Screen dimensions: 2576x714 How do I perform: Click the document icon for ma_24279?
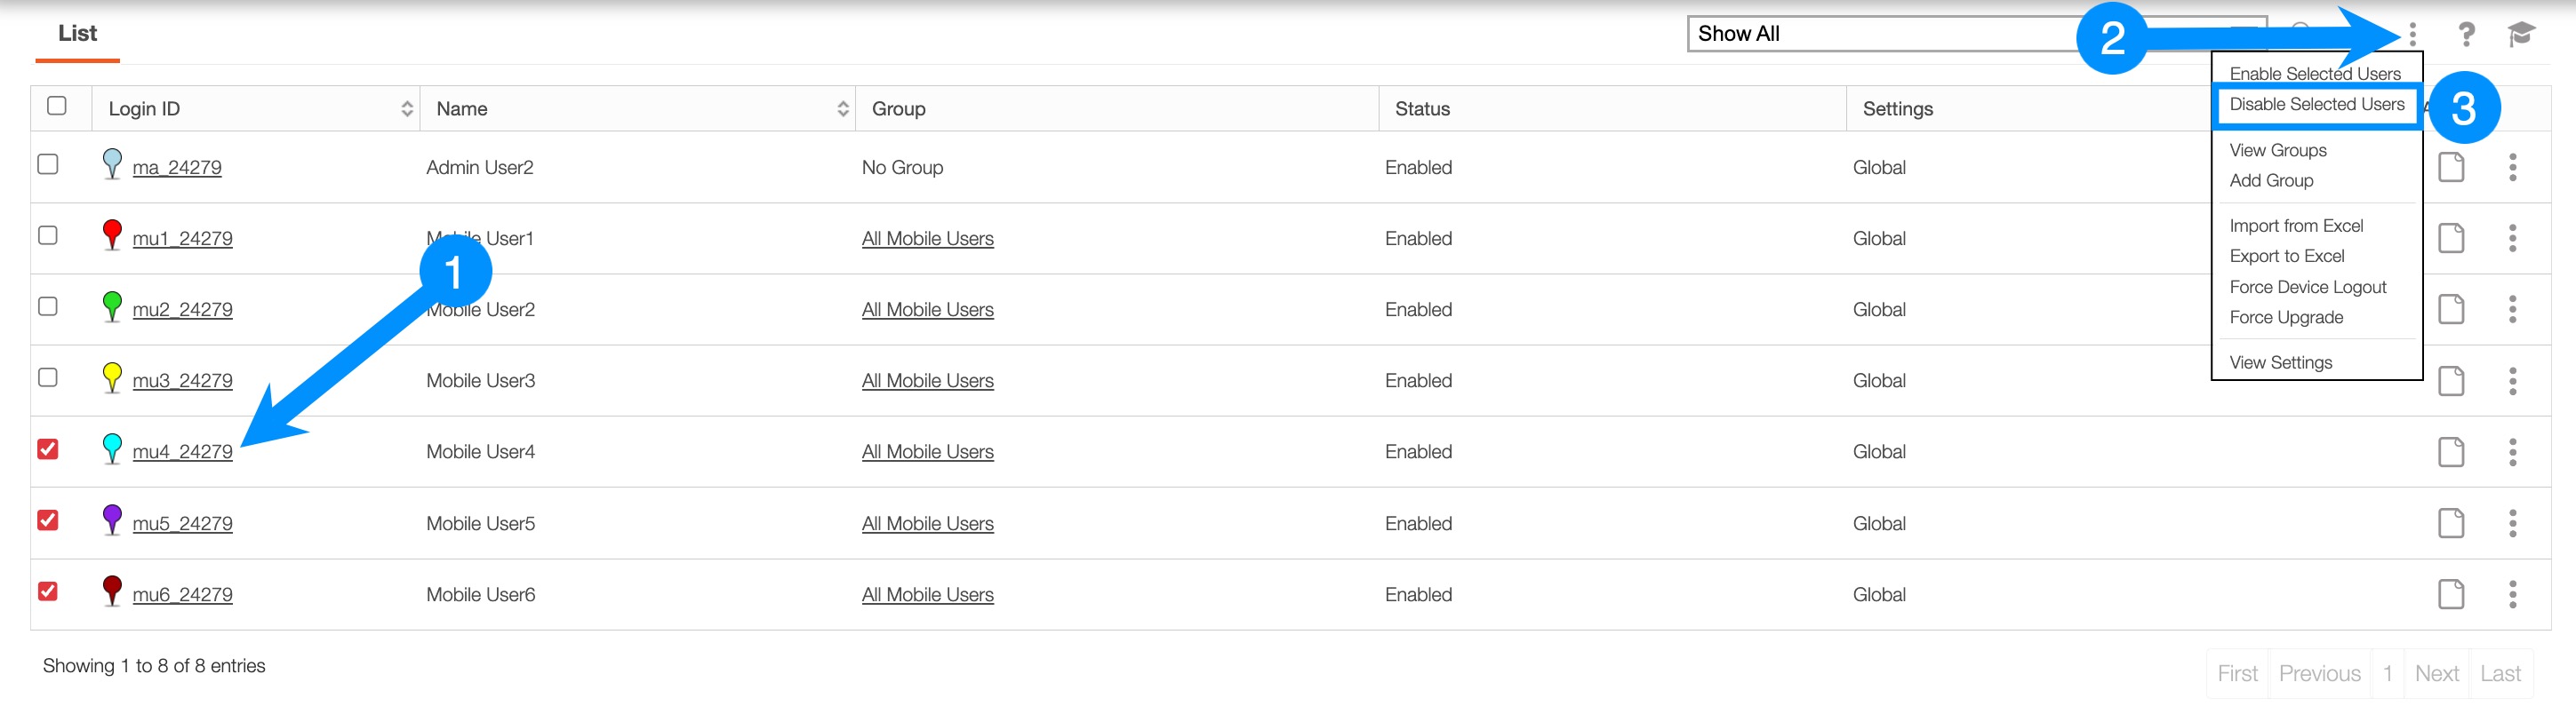[2451, 168]
